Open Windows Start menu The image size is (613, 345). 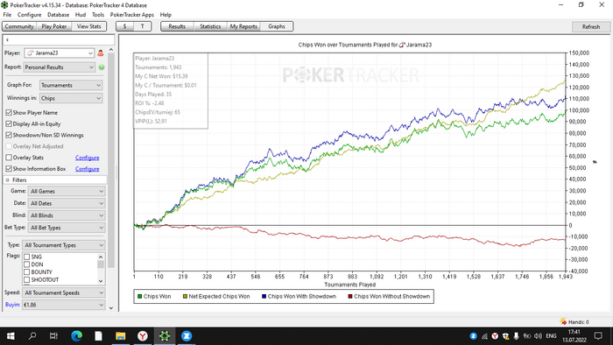[11, 335]
